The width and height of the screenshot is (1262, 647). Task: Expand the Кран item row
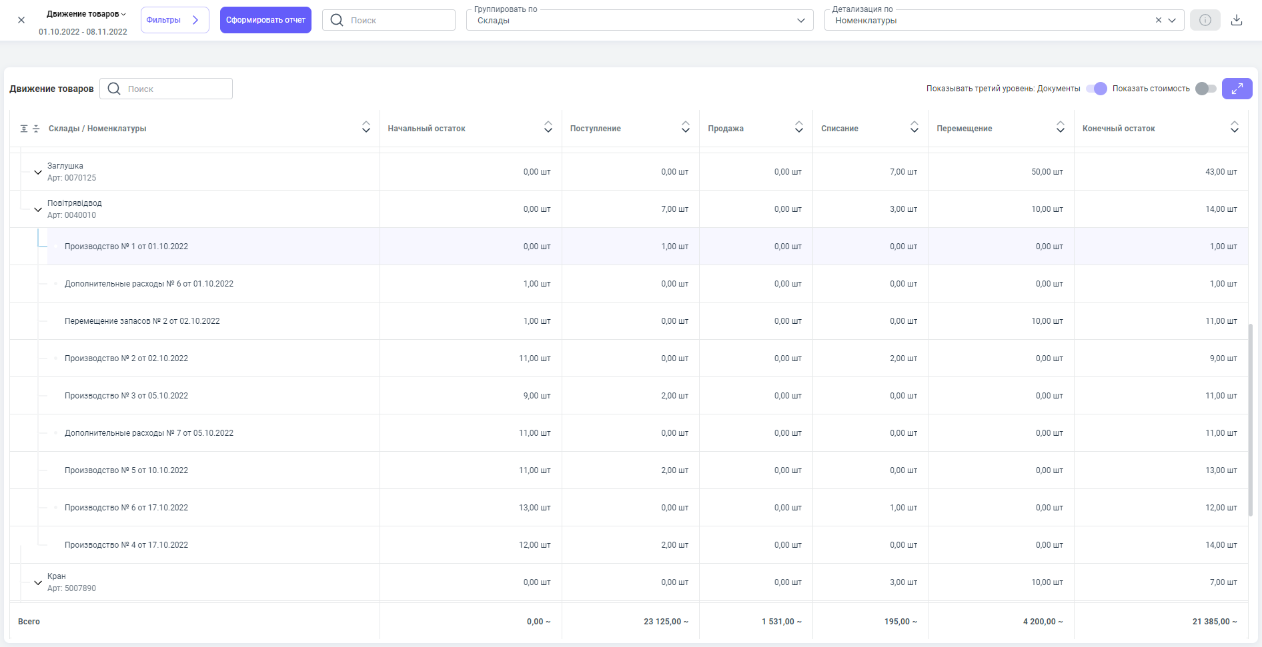38,582
